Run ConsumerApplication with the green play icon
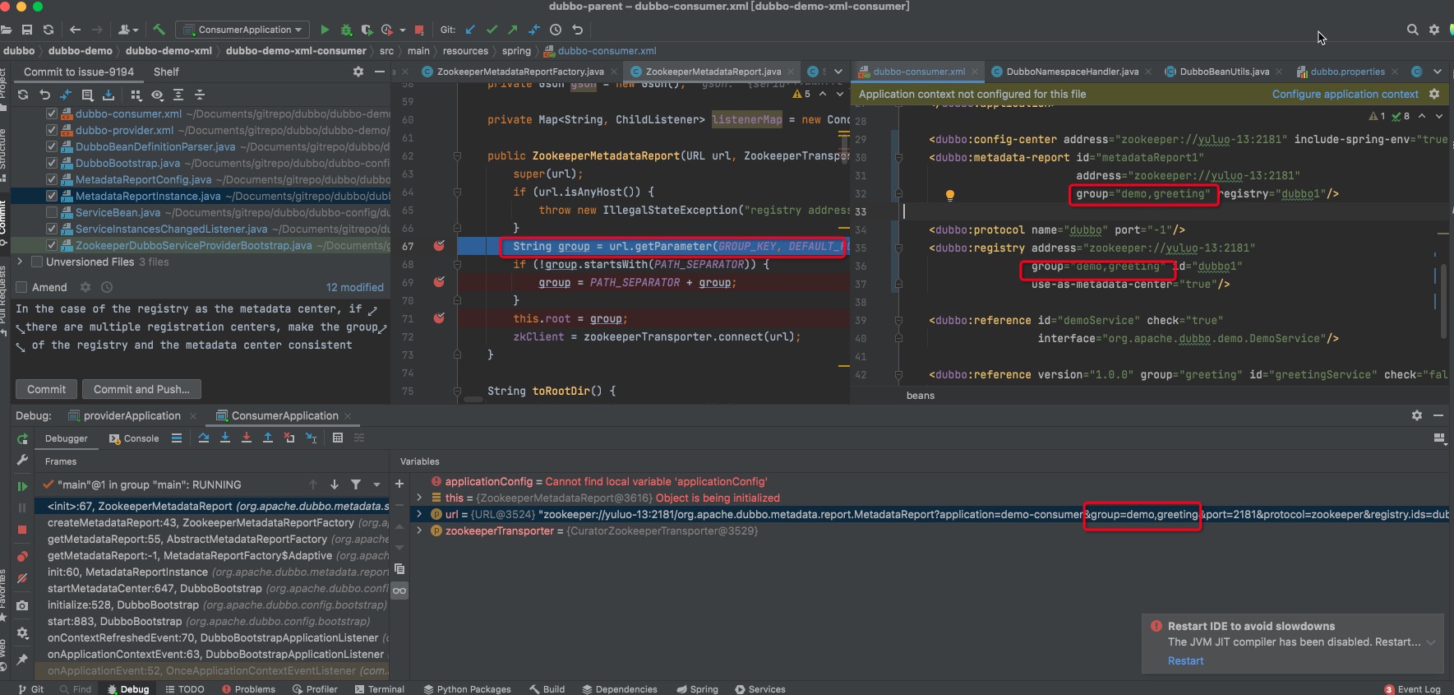Screen dimensions: 1454x695 (325, 30)
